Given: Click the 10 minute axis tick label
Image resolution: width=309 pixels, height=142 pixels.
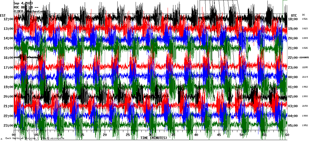Looking at the screenshot, I should pyautogui.click(x=59, y=135).
